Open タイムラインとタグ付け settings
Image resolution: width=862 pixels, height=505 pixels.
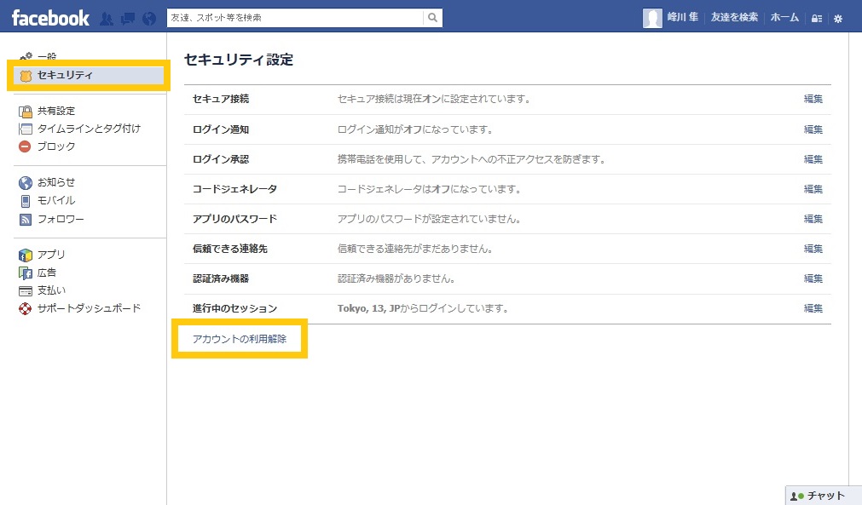pos(89,129)
